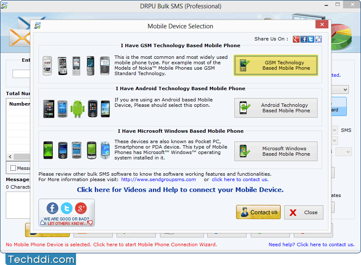Click large Twitter circle icon in review banner
Image resolution: width=361 pixels, height=265 pixels.
click(66, 208)
